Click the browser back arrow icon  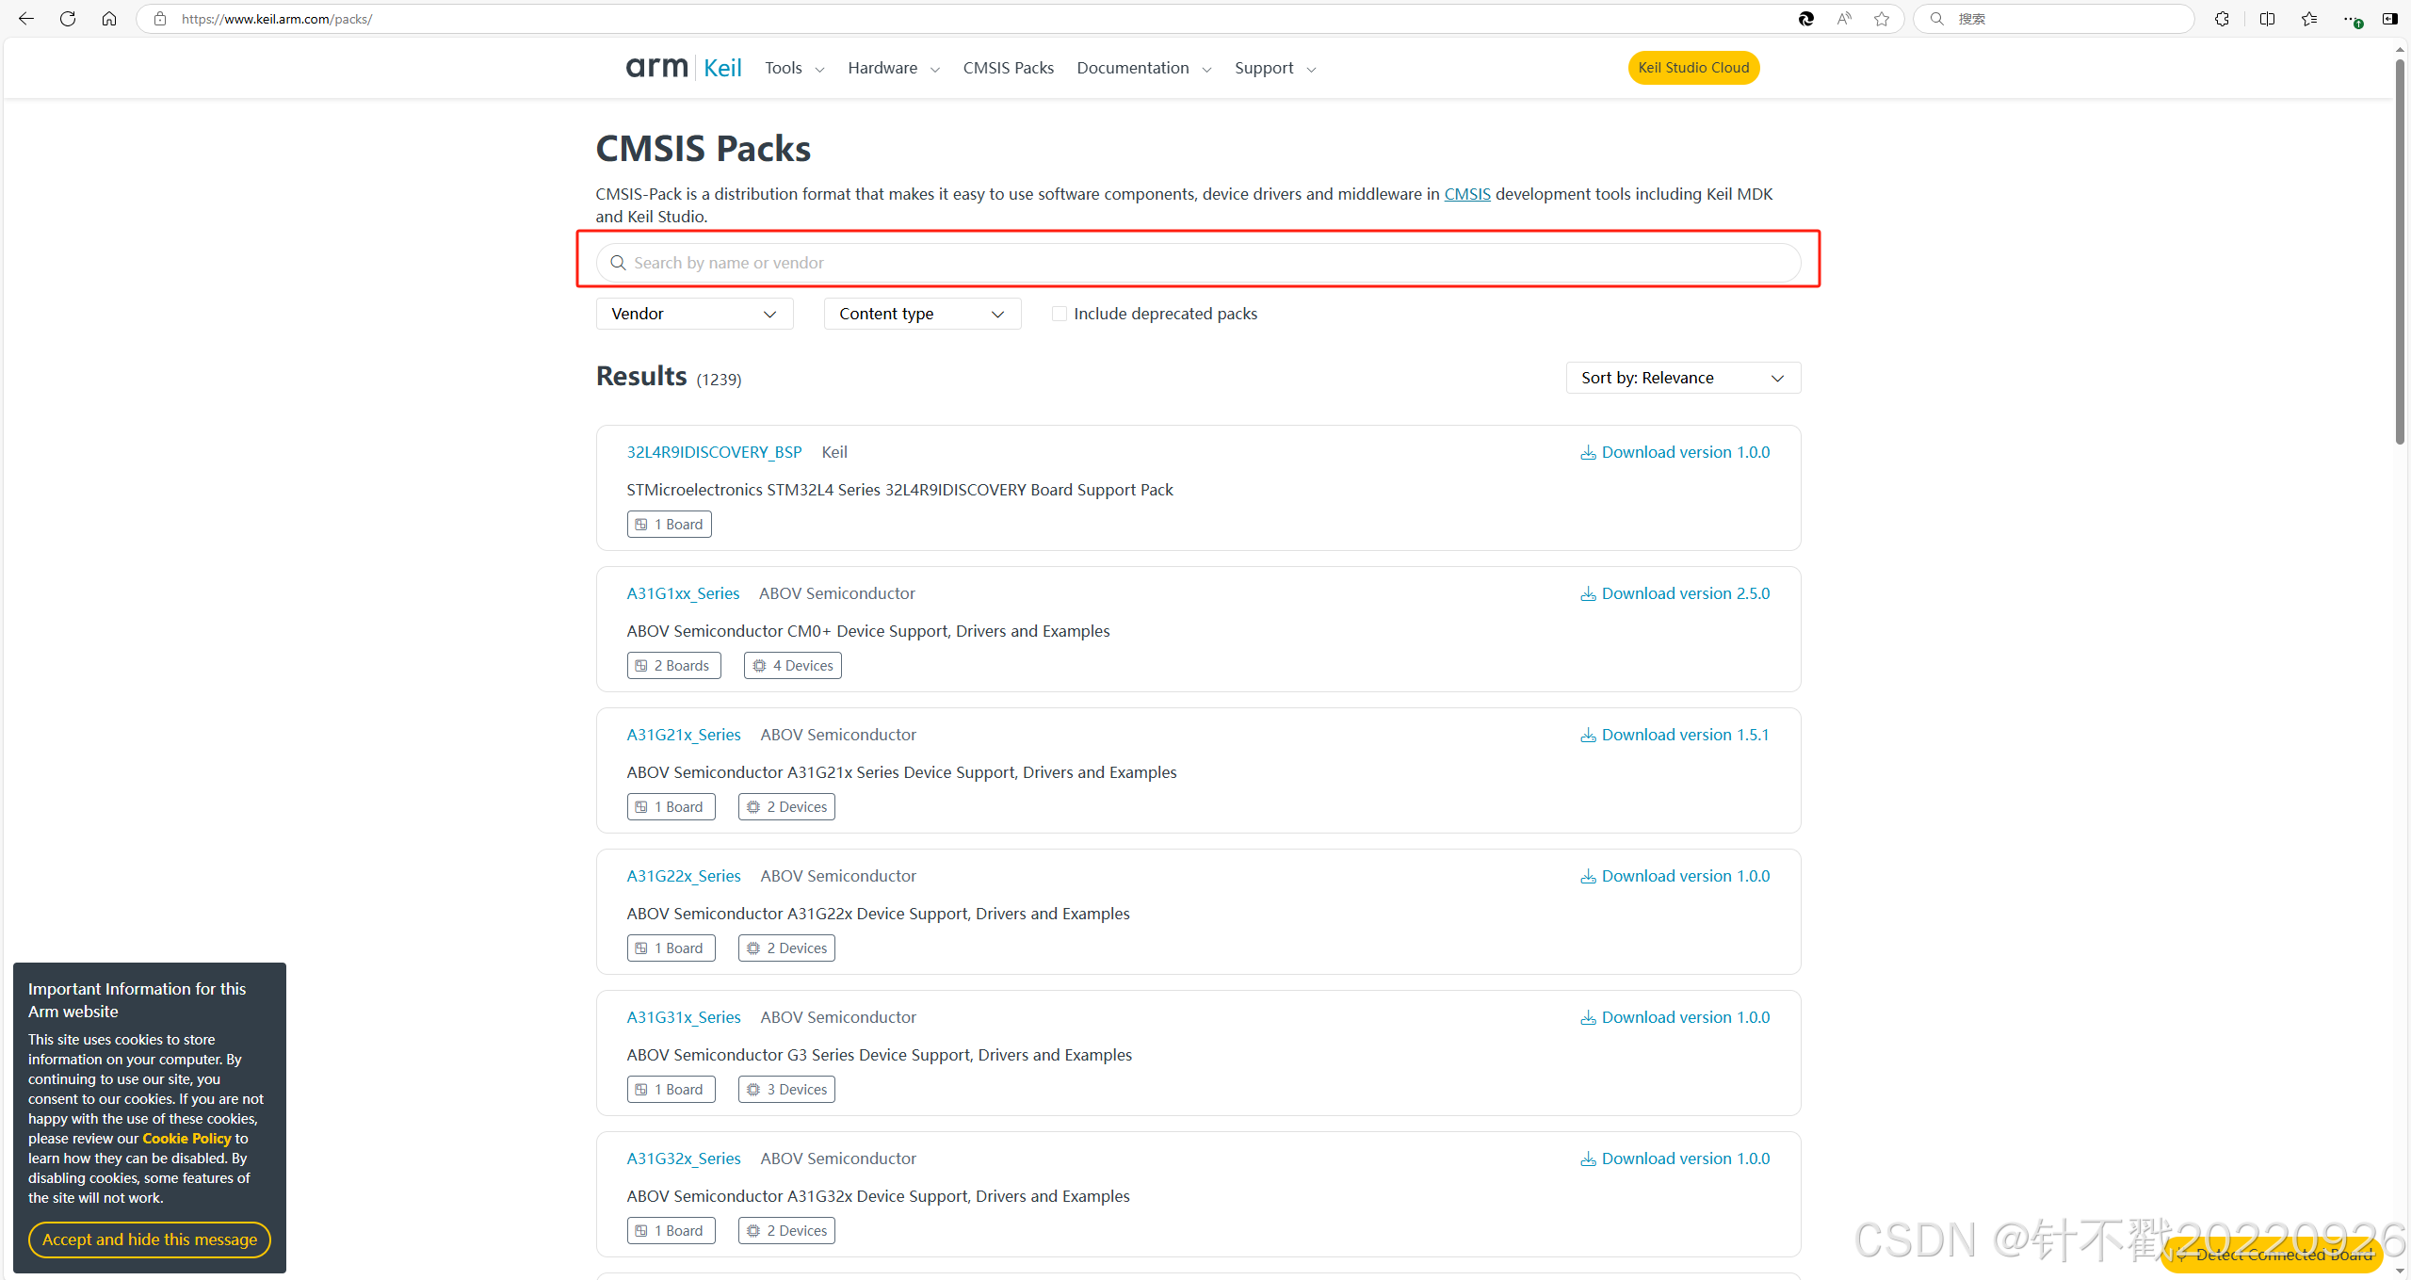(x=26, y=19)
